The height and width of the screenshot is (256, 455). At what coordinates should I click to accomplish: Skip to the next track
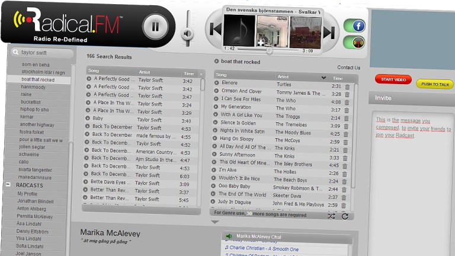(x=329, y=32)
